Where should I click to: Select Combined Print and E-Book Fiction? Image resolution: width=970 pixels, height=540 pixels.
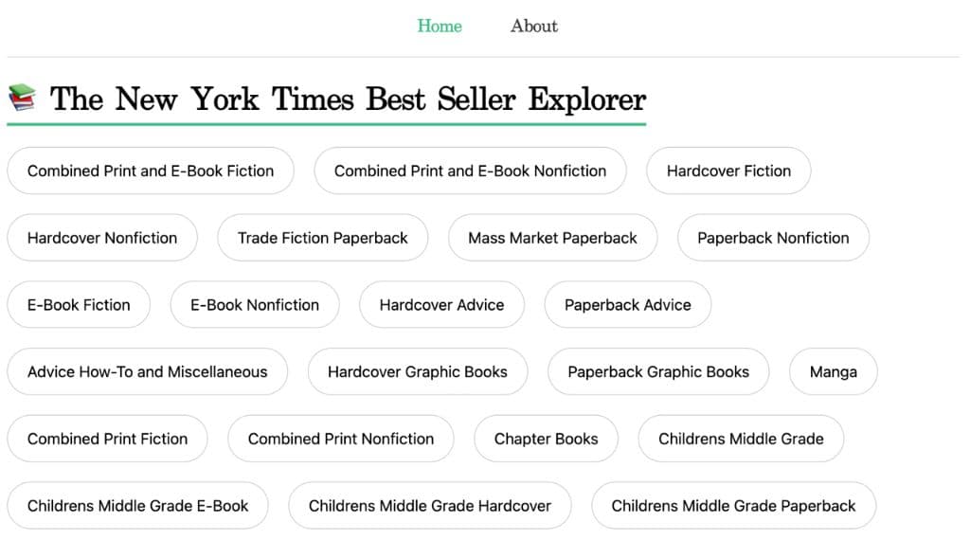[x=151, y=171]
